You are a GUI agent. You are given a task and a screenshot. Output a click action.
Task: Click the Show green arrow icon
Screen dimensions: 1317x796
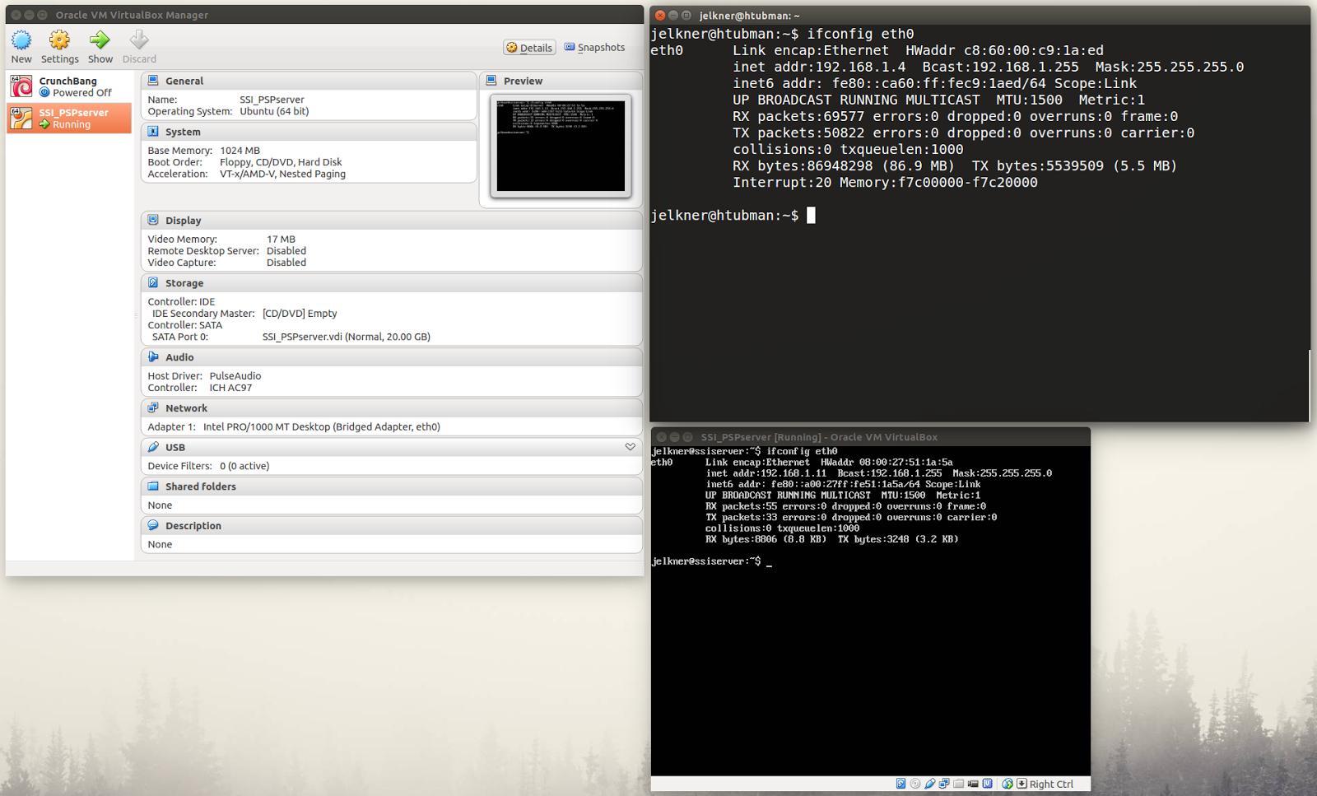click(100, 40)
